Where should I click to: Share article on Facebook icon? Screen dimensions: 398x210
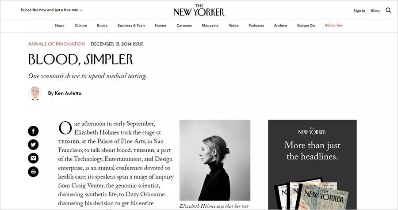point(33,131)
